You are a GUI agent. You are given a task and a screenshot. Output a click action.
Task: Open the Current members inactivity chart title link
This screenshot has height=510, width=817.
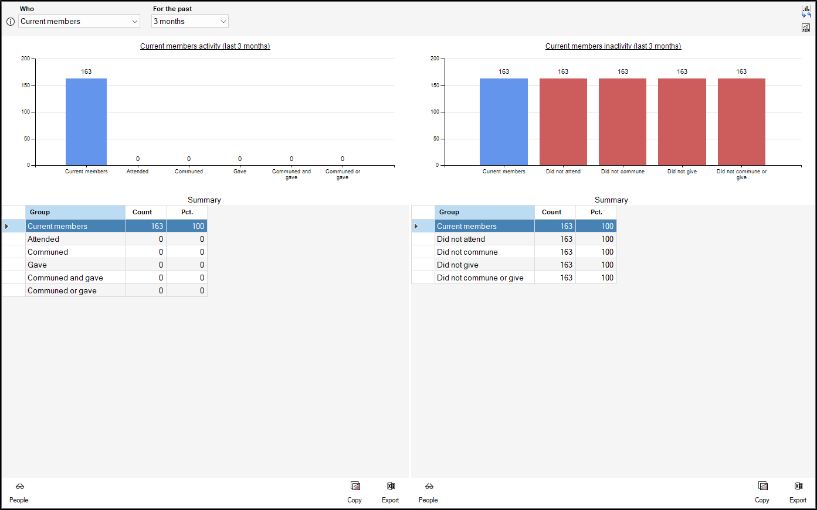click(613, 46)
